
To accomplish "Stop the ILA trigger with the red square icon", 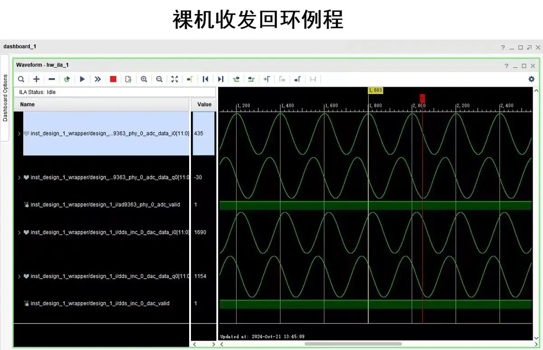I will (113, 79).
